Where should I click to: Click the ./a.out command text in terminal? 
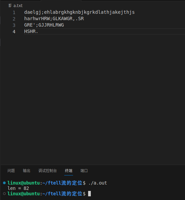point(98,183)
